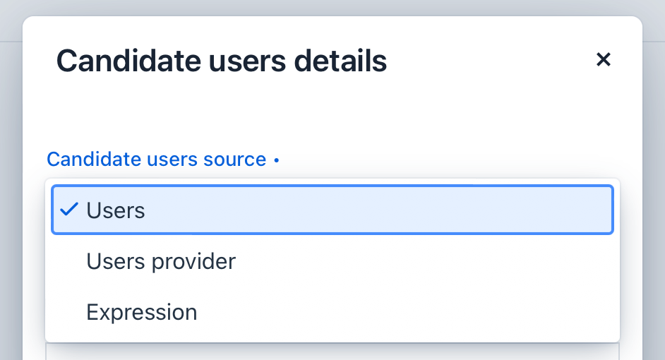Click the word 'provider' in second option
665x360 pixels.
coord(193,262)
